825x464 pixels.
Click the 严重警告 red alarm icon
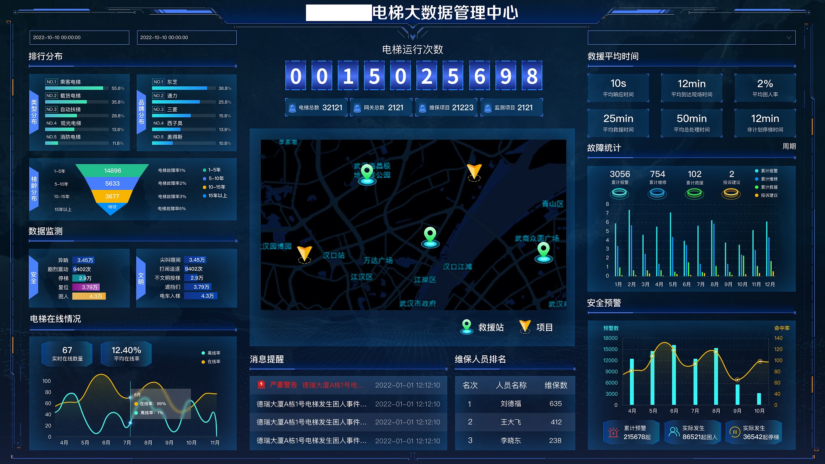(x=261, y=385)
